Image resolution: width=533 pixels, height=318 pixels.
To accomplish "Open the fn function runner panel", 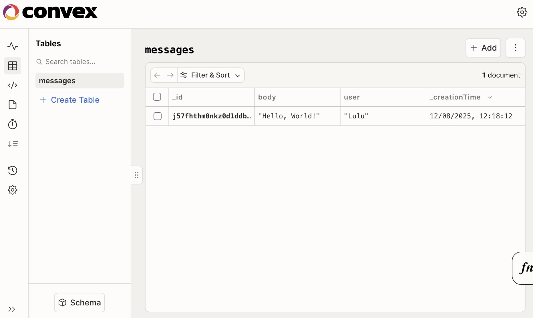I will 523,268.
